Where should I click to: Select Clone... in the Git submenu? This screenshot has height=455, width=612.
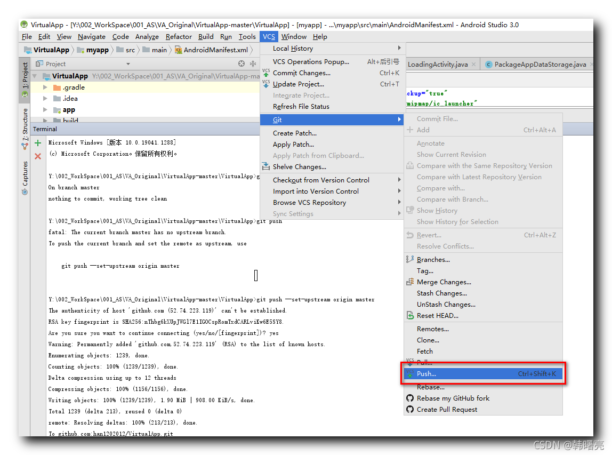coord(484,340)
